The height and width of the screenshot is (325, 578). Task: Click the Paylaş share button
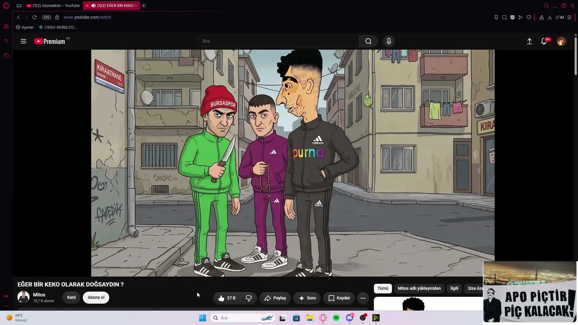tap(275, 298)
